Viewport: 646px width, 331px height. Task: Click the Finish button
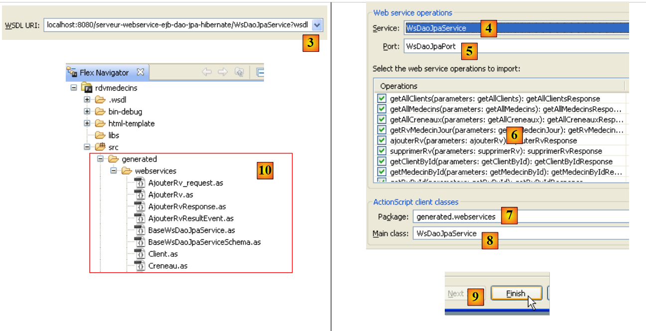[516, 294]
